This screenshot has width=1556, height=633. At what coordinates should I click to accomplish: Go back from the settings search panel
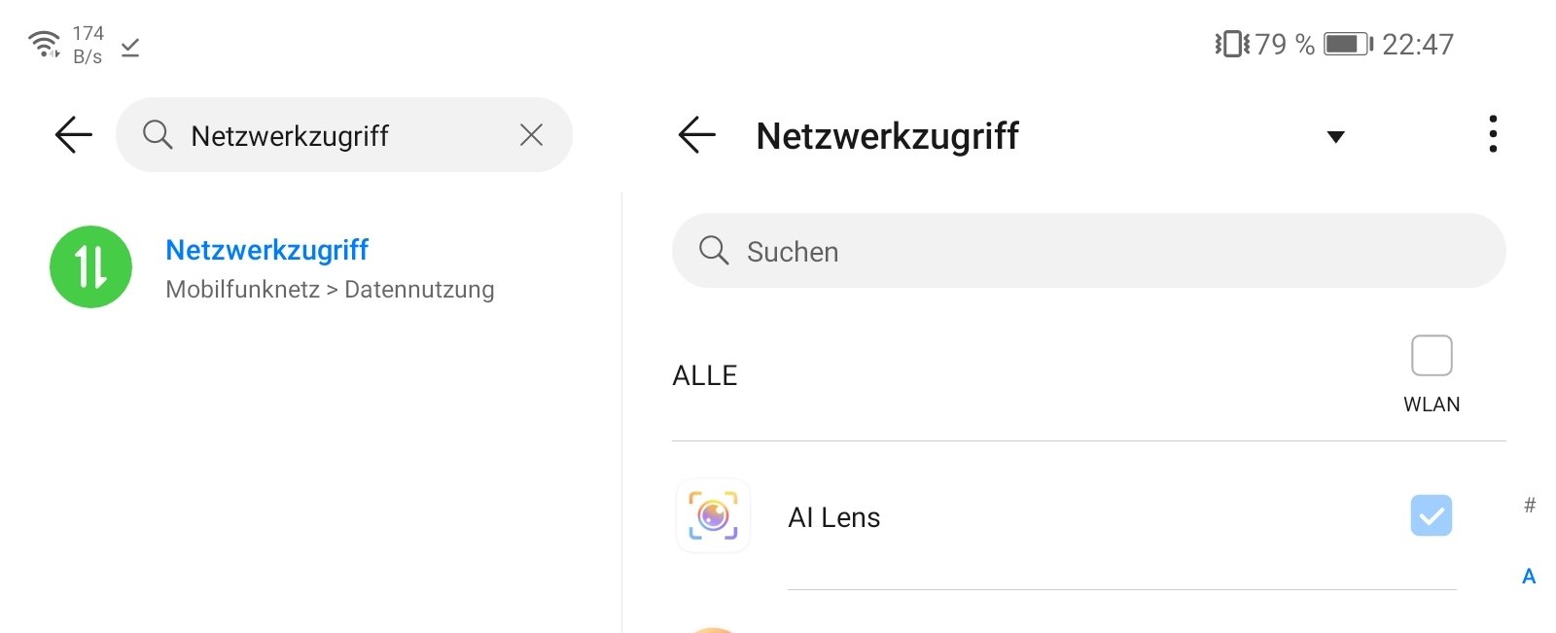[x=74, y=135]
